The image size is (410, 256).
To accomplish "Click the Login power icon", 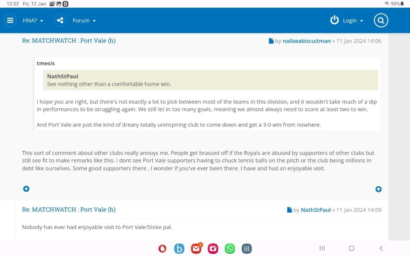I will [335, 20].
